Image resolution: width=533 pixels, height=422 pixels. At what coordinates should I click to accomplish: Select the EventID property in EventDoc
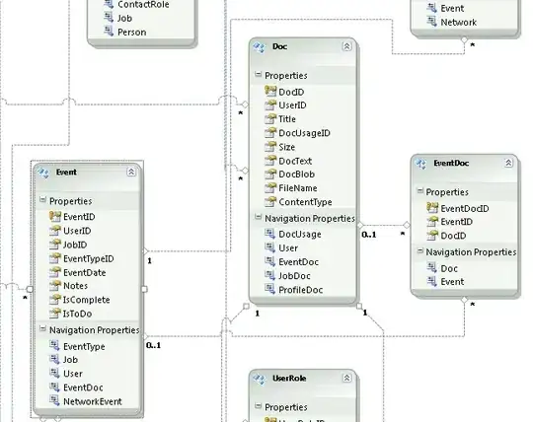(x=457, y=222)
